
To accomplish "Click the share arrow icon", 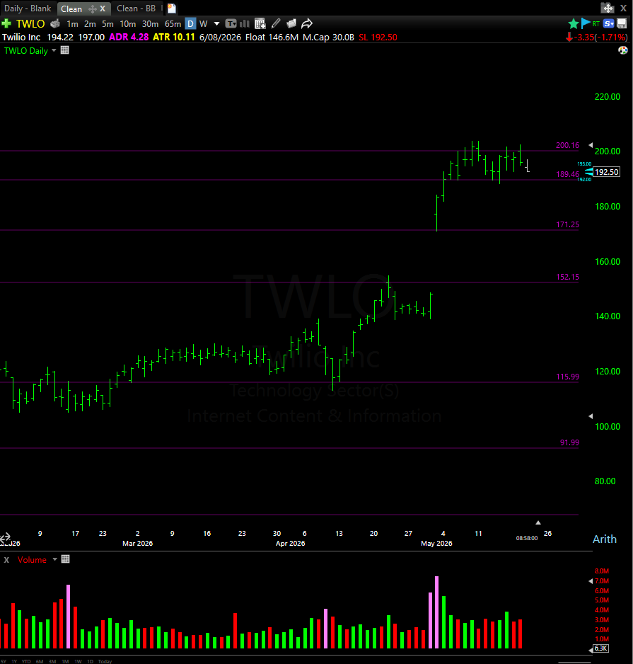I will 307,24.
